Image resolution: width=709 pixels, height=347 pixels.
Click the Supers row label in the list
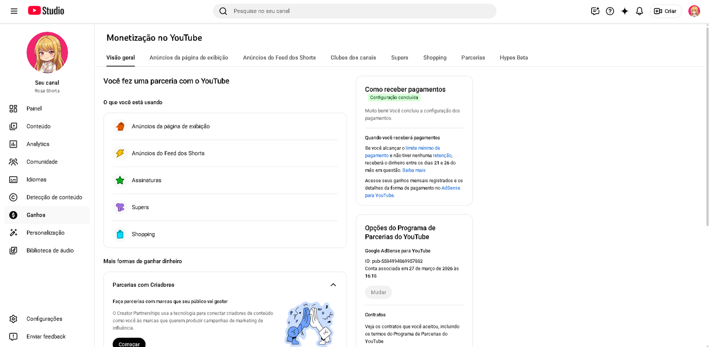tap(140, 207)
